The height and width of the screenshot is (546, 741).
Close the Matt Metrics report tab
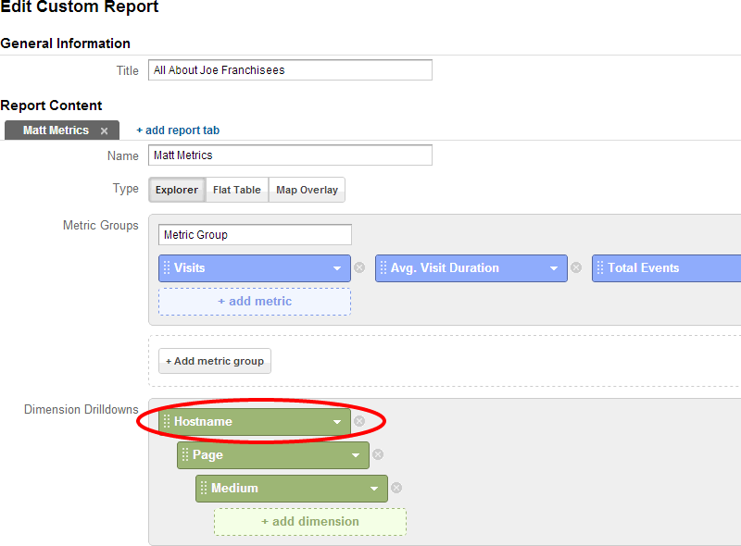(x=104, y=130)
